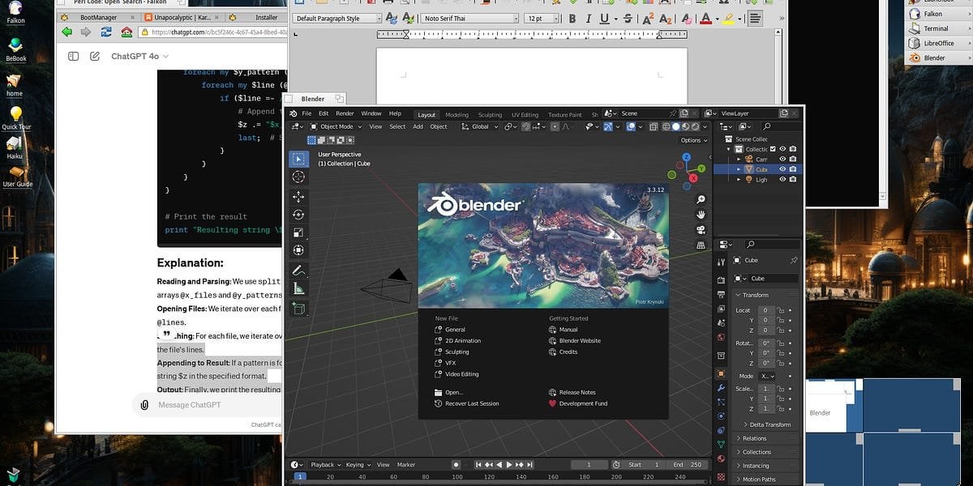Image resolution: width=973 pixels, height=486 pixels.
Task: Select the Select Box tool in Blender
Action: tap(298, 160)
